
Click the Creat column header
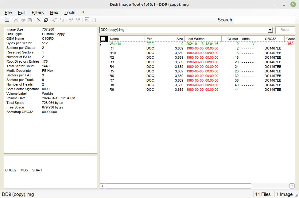[x=290, y=39]
